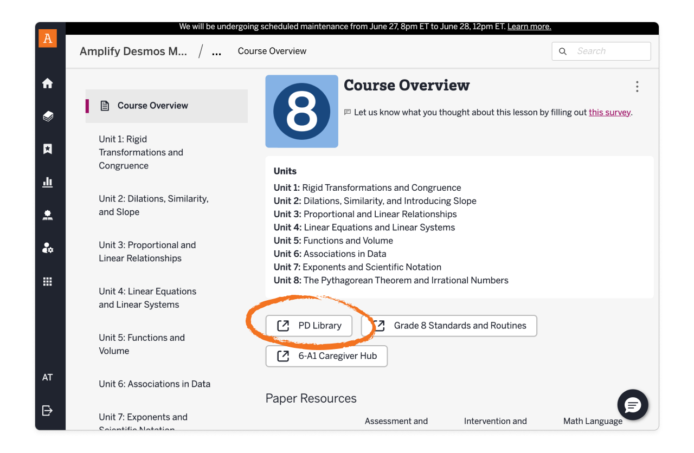Select Unit 4: Linear Equations and Linear Systems
Image resolution: width=694 pixels, height=453 pixels.
[147, 298]
